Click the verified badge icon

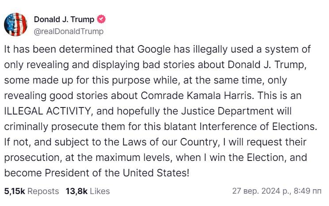(101, 20)
